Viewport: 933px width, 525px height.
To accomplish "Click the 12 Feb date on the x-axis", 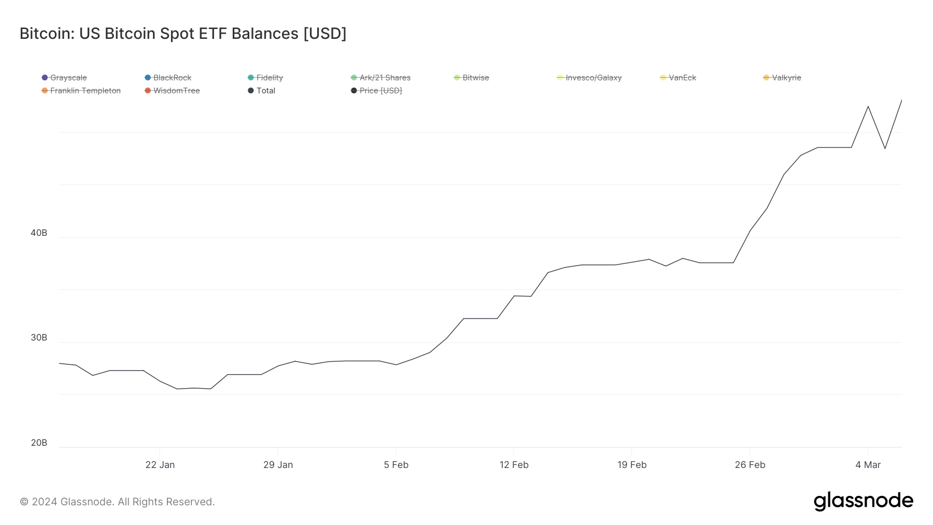I will click(514, 465).
